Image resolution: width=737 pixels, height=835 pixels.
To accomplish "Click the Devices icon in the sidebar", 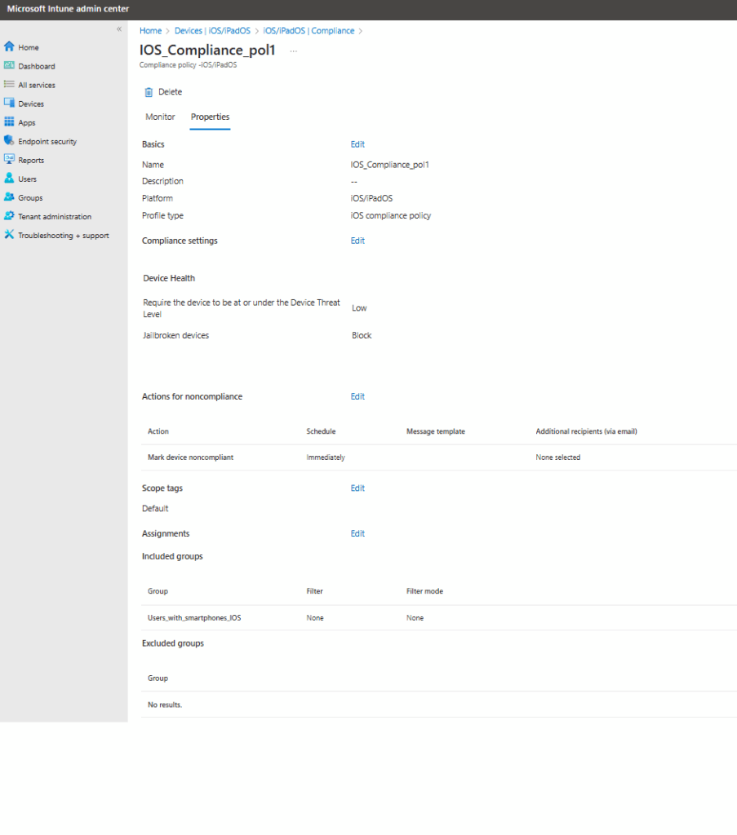I will [9, 103].
